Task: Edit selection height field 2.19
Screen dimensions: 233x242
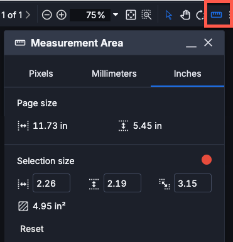Action: coord(122,183)
